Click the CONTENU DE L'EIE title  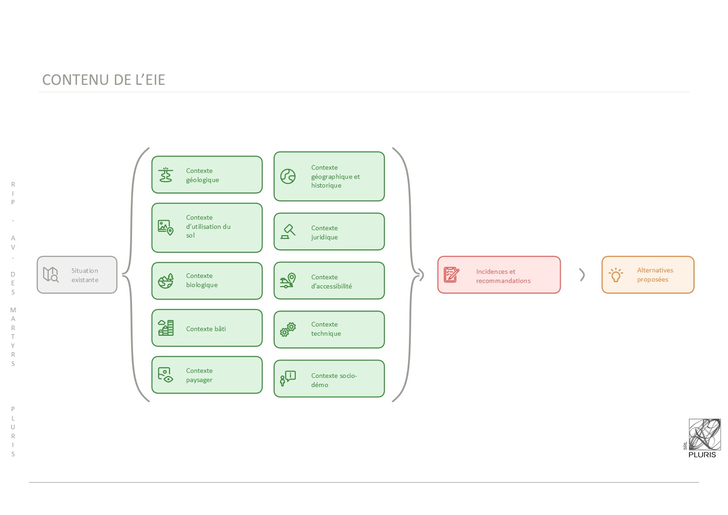(x=104, y=80)
